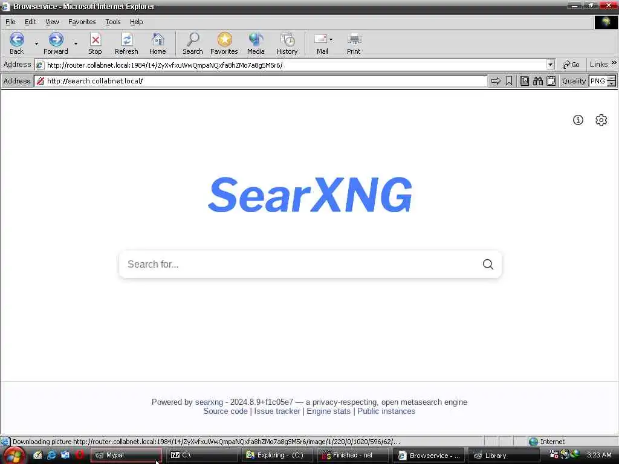Decrease Quality with down stepper
619x464 pixels.
[x=612, y=83]
